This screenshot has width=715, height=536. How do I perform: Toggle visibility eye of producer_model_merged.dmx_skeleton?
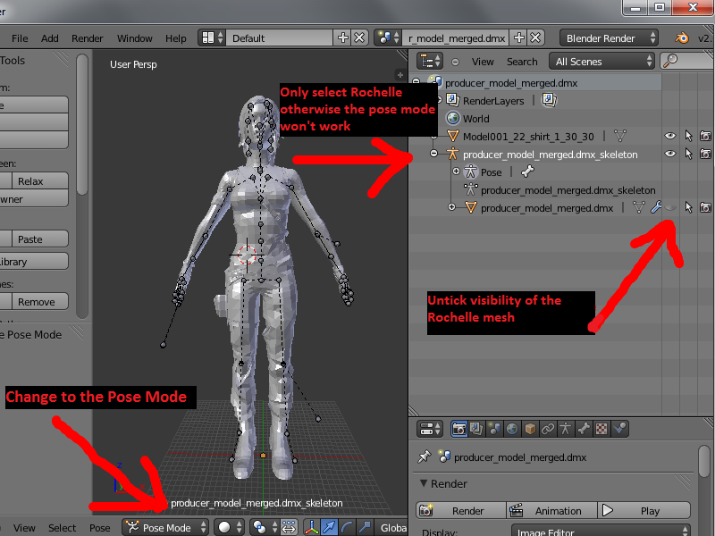(669, 154)
